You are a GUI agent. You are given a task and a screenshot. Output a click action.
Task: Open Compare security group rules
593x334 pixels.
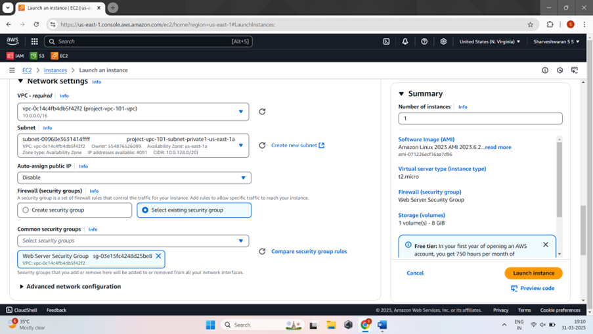point(309,251)
